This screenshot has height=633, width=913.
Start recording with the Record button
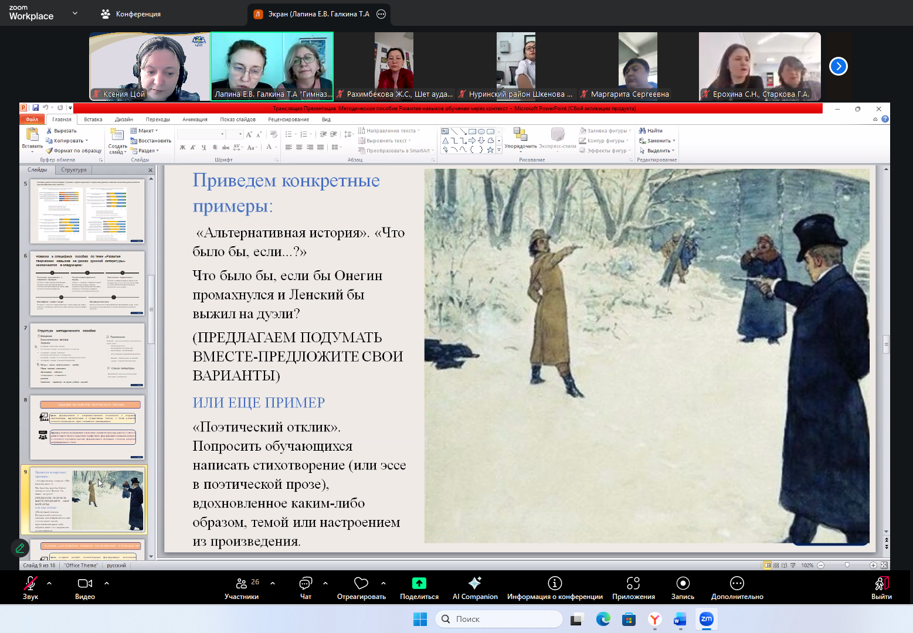click(683, 583)
